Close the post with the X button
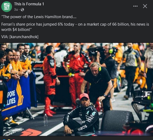 click(x=145, y=6)
